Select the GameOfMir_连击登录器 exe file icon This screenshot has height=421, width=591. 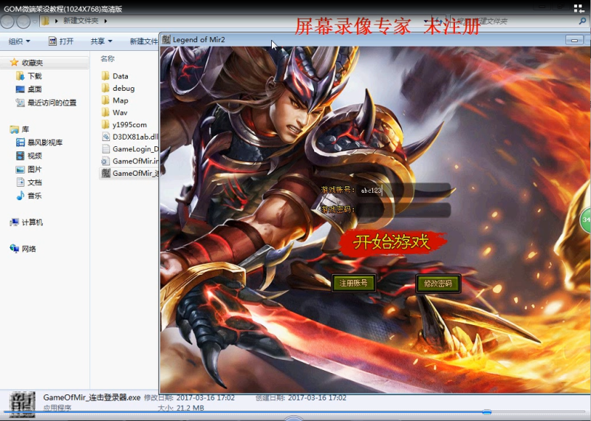point(106,173)
